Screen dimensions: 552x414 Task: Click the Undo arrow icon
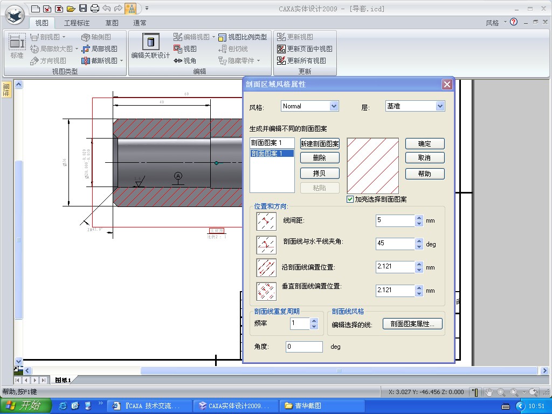(107, 9)
